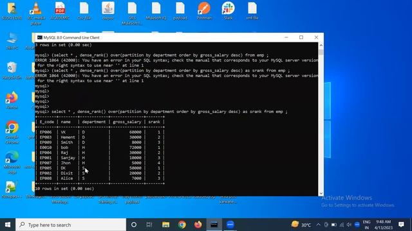Open the blue Zoom app on taskbar
412x231 pixels.
[x=230, y=225]
